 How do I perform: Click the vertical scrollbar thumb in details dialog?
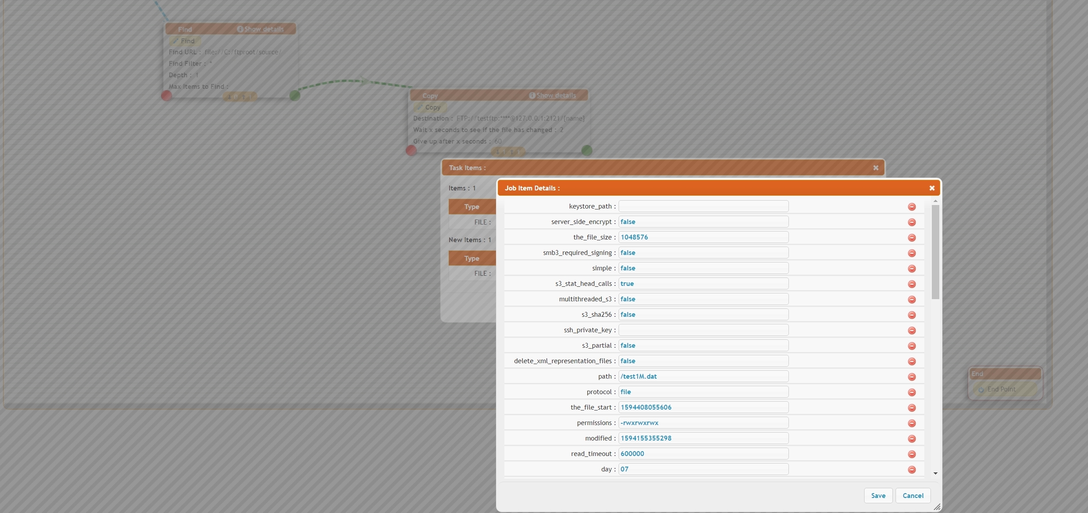tap(935, 252)
